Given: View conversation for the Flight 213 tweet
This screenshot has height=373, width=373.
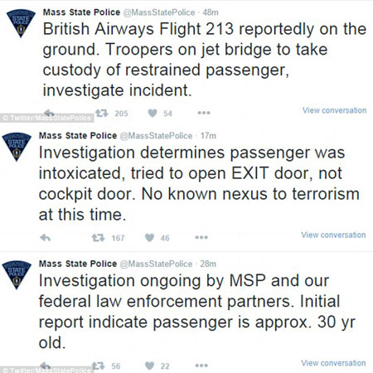Looking at the screenshot, I should [x=334, y=110].
